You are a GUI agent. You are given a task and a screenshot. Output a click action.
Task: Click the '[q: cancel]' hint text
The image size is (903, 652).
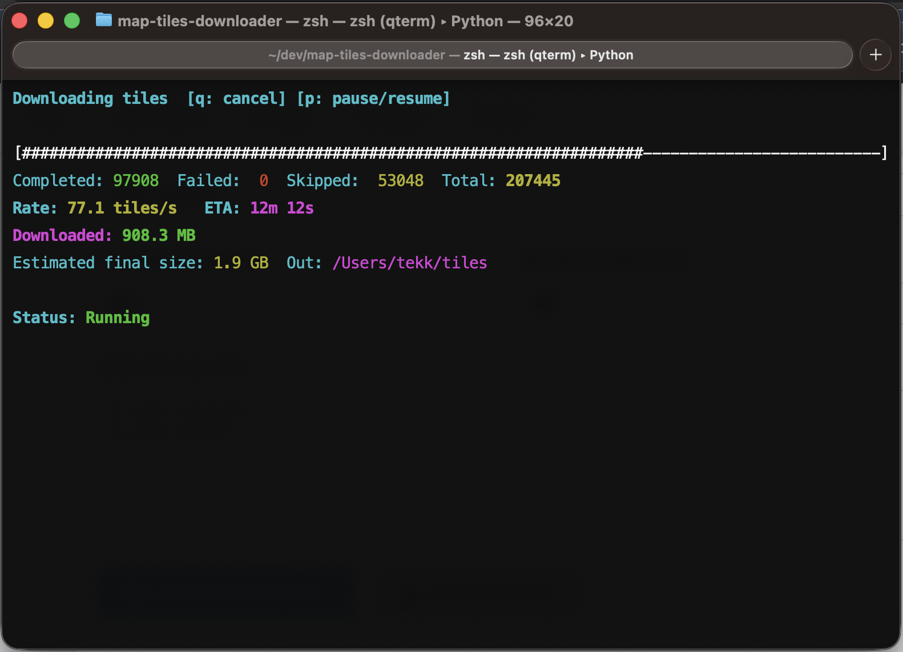(x=236, y=99)
